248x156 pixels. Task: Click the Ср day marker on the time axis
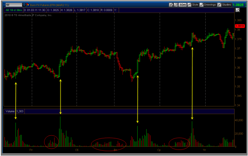coord(159,150)
